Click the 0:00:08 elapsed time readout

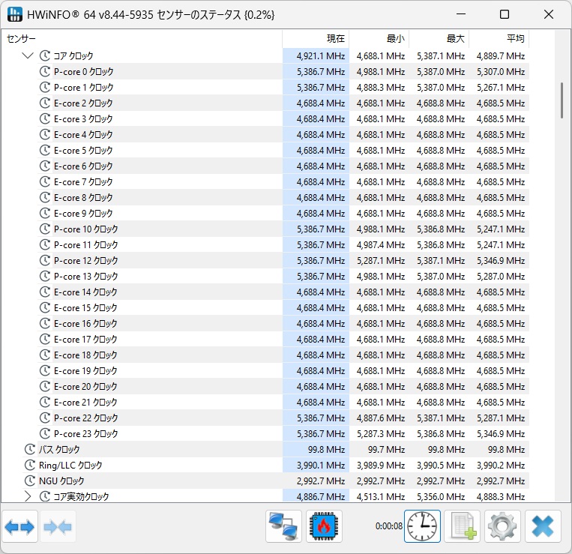tap(389, 526)
